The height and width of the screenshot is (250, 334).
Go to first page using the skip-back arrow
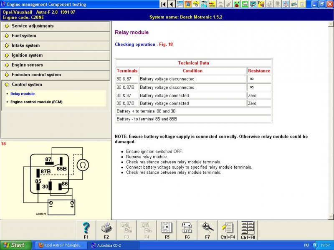click(163, 4)
